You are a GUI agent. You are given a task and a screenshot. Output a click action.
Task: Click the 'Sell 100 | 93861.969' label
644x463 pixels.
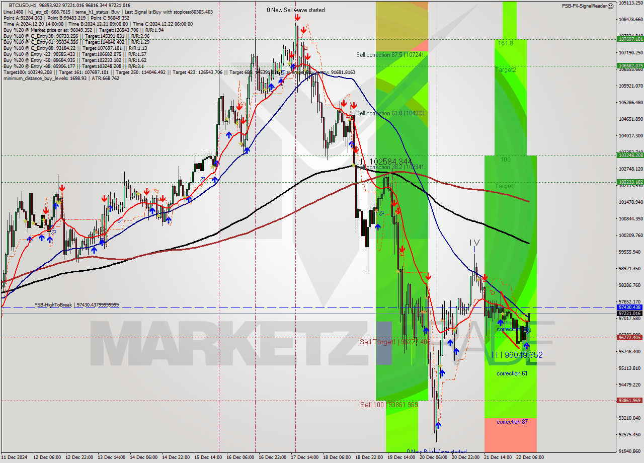389,405
